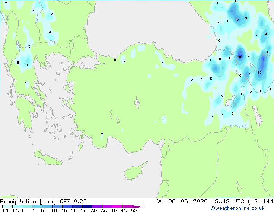Image resolution: width=274 pixels, height=212 pixels.
Task: Click the 45–50 mm legend color swatch
Action: (127, 206)
